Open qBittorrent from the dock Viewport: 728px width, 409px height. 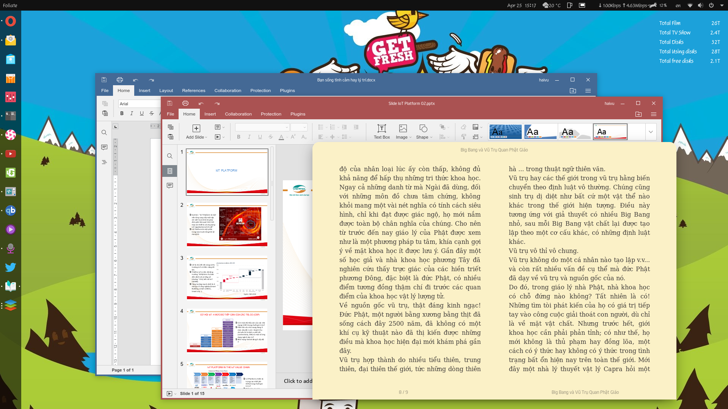pyautogui.click(x=11, y=211)
